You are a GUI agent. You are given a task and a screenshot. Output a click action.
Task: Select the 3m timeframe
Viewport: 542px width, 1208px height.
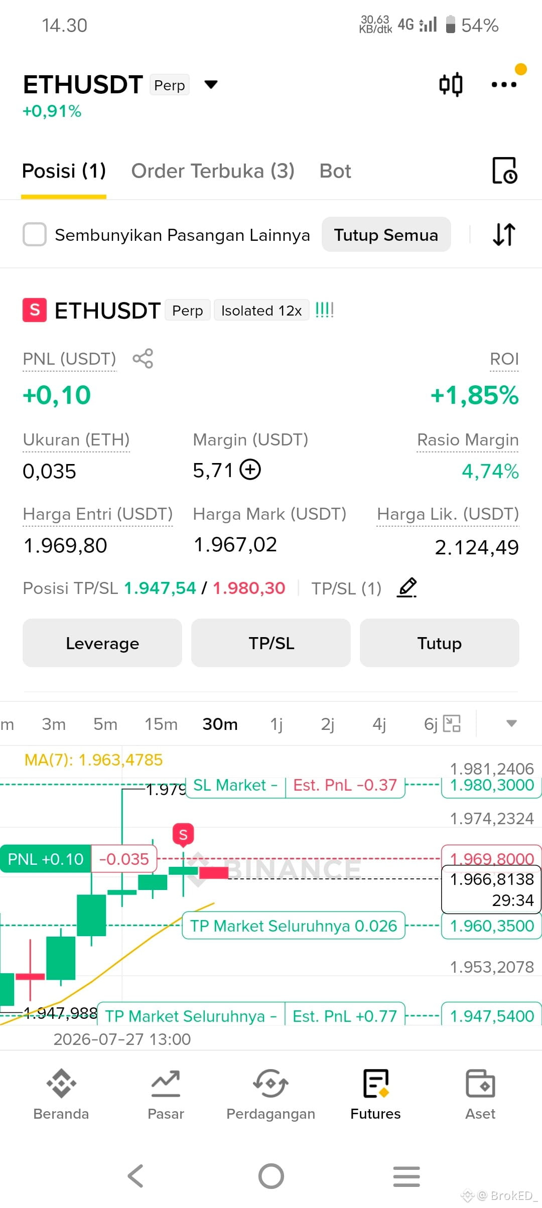(54, 724)
